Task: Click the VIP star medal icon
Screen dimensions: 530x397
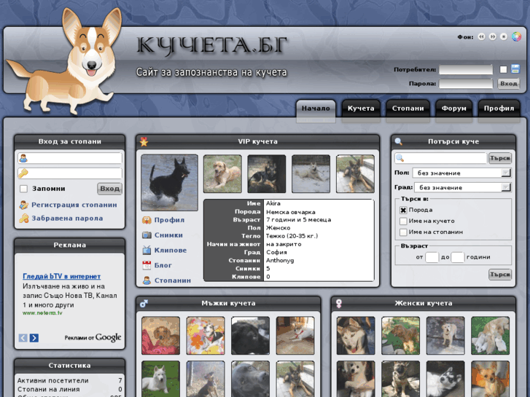Action: click(144, 141)
